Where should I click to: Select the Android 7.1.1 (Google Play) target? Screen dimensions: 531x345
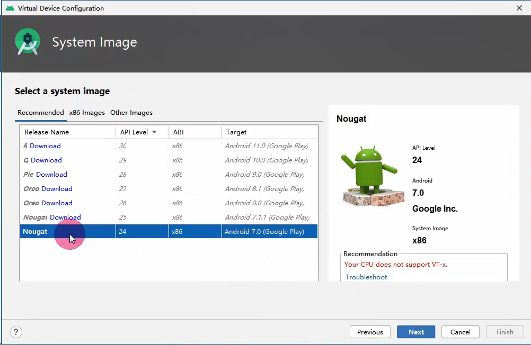click(267, 217)
